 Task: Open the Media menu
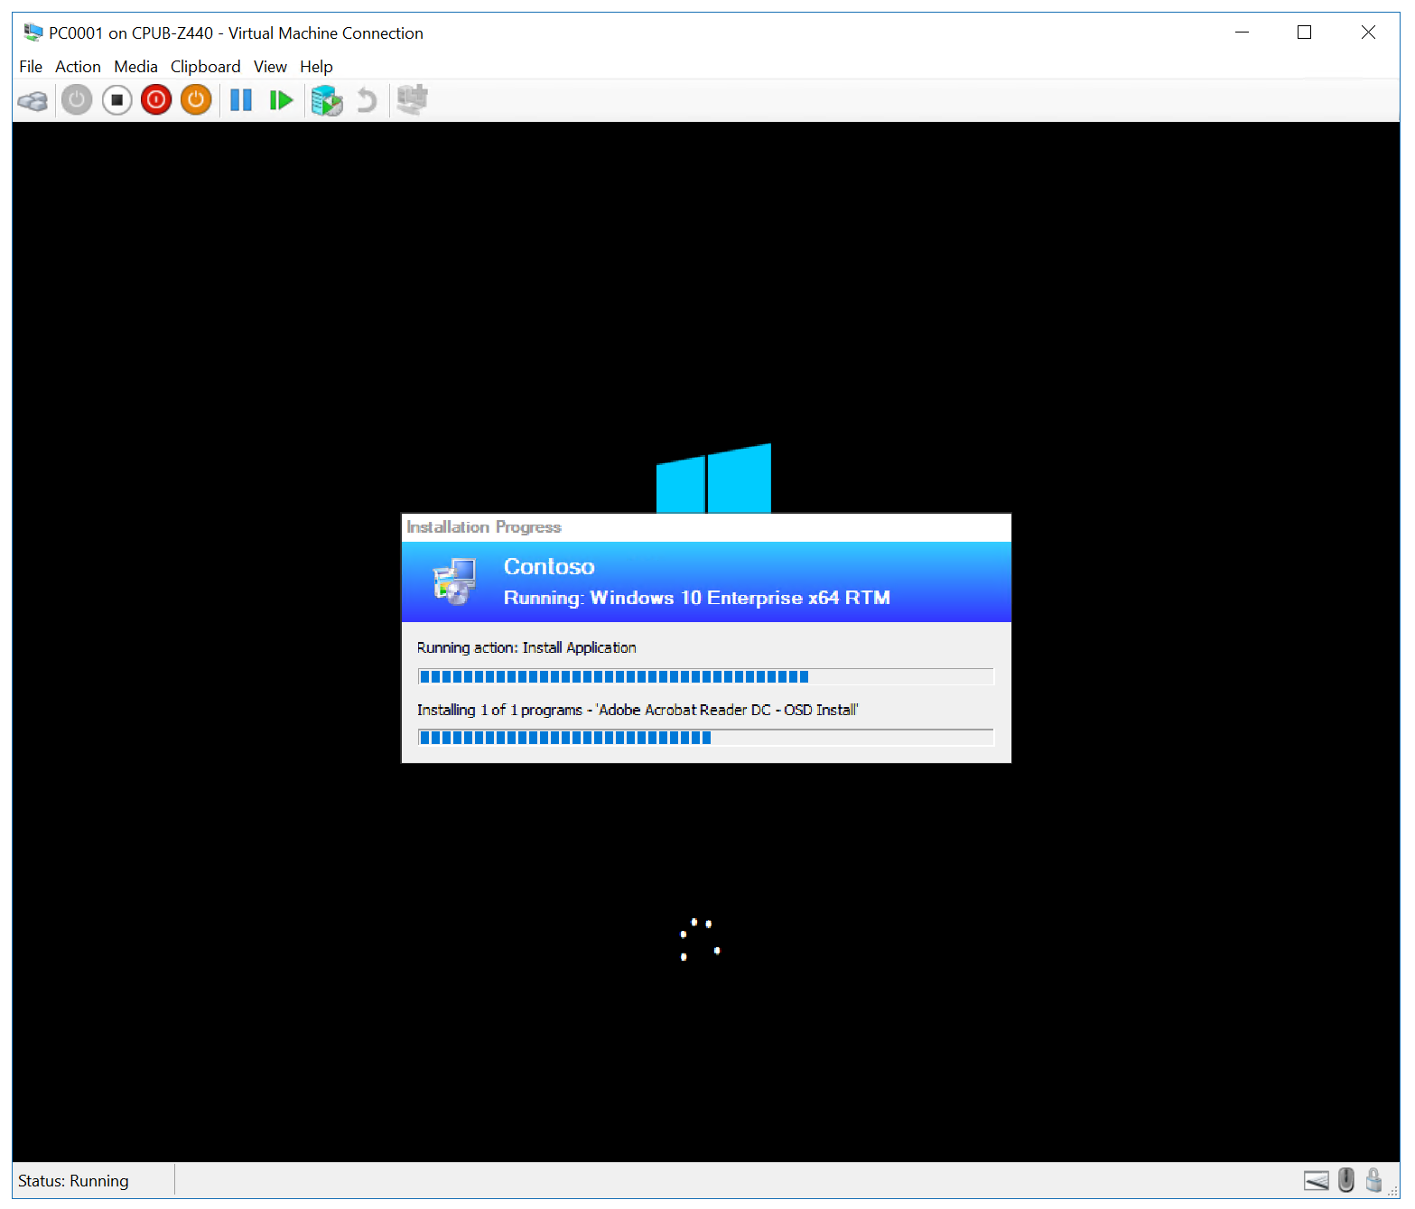tap(135, 66)
